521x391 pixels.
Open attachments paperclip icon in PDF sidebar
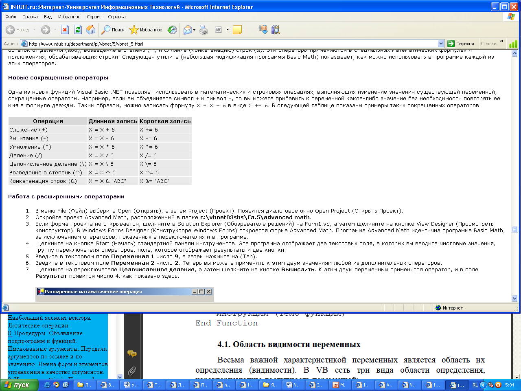[x=132, y=371]
